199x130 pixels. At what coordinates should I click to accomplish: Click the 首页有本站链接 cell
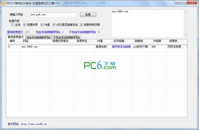121,47
